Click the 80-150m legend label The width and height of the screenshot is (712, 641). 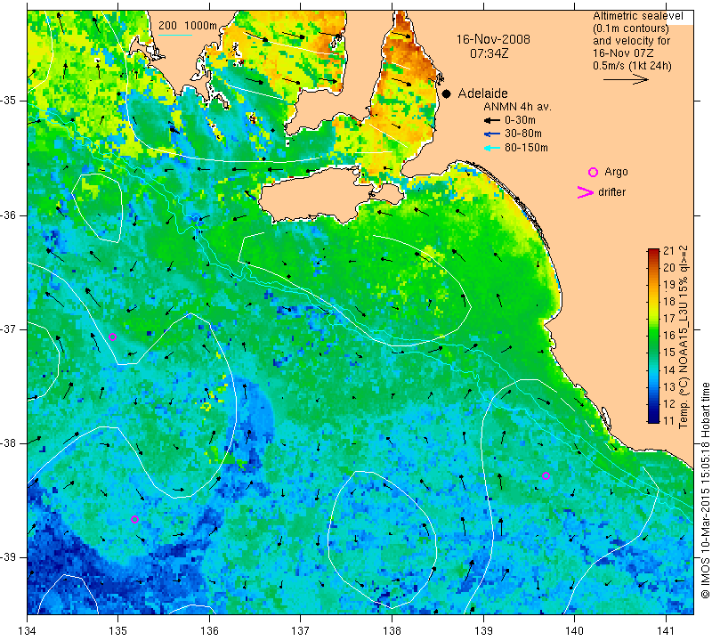[526, 148]
